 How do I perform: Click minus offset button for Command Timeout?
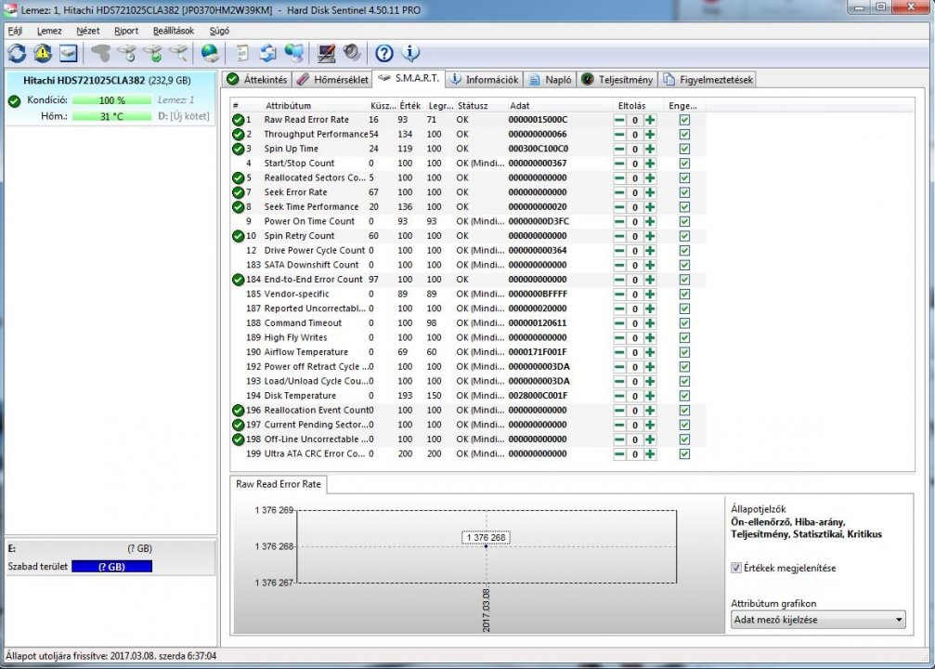click(x=619, y=323)
